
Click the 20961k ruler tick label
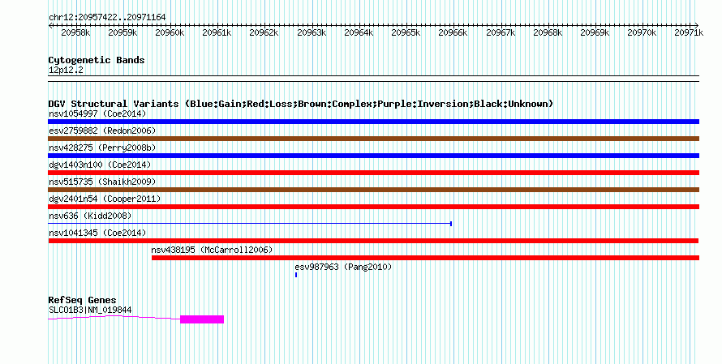[x=217, y=32]
